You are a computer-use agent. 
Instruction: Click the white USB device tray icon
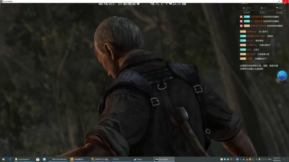[260, 160]
